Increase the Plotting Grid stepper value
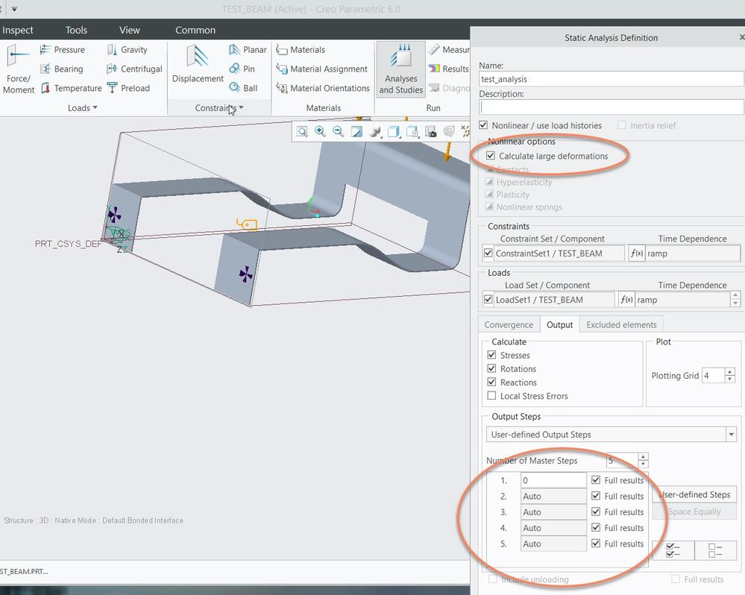Image resolution: width=745 pixels, height=595 pixels. pos(731,372)
